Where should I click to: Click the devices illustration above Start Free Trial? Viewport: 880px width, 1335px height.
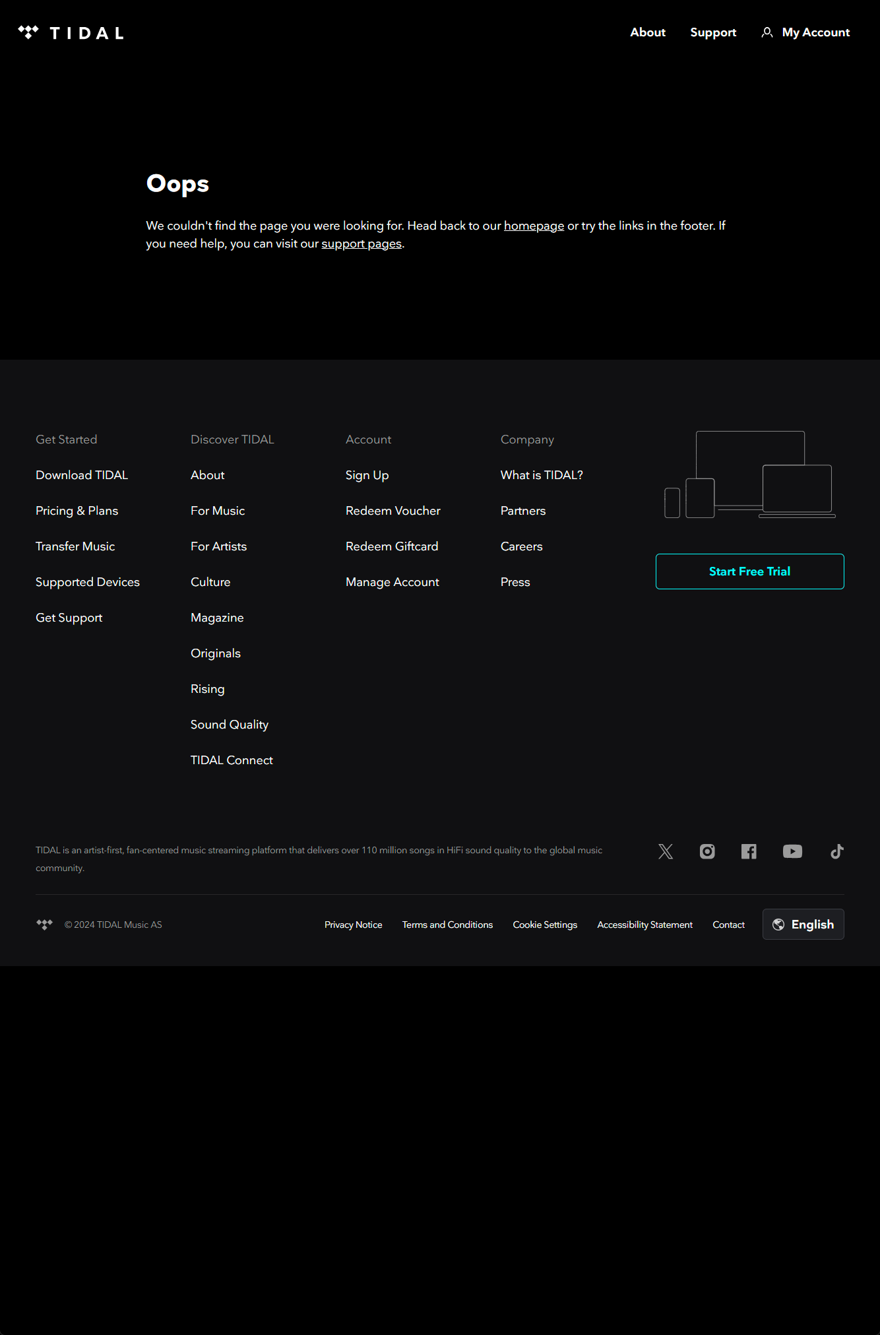(x=750, y=474)
